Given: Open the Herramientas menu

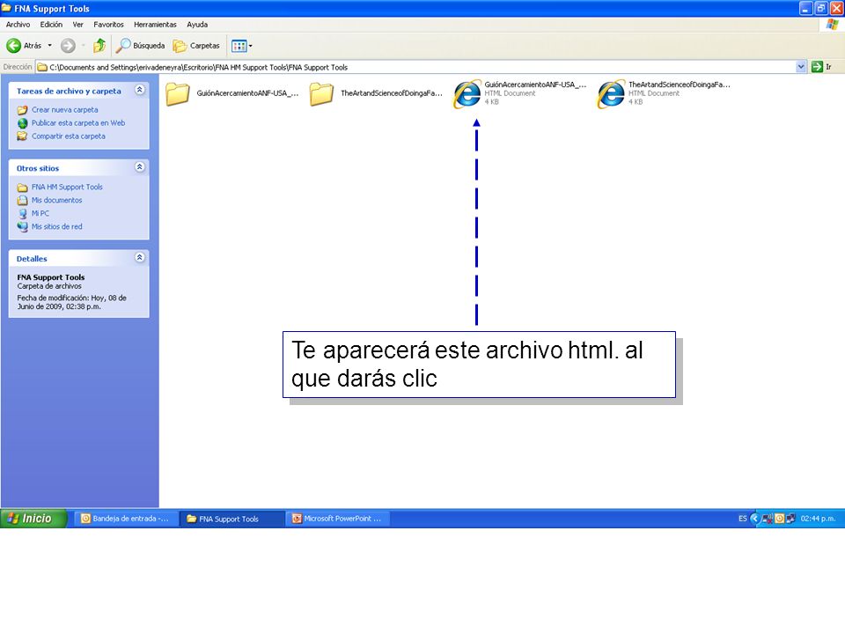Looking at the screenshot, I should tap(155, 25).
